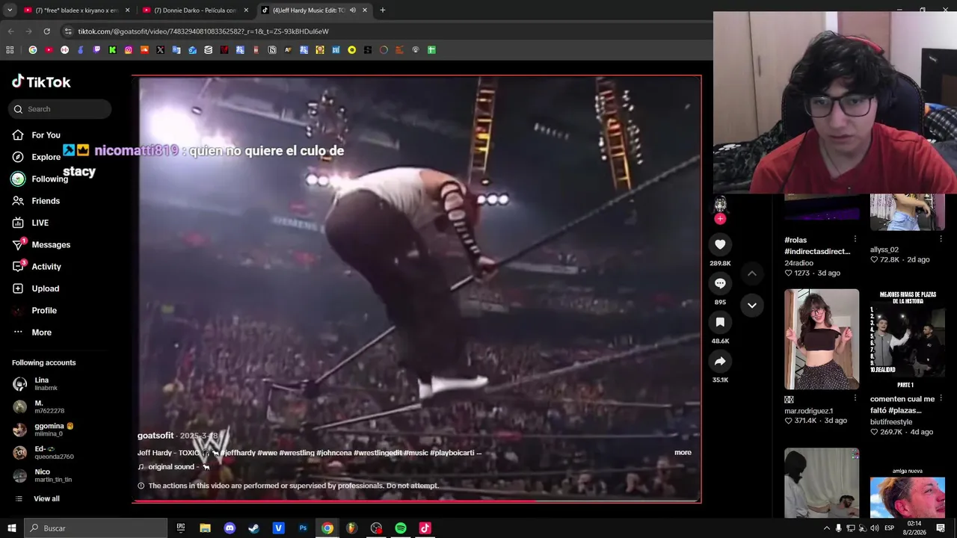The height and width of the screenshot is (538, 957).
Task: Click the browser address bar URL
Action: click(203, 31)
